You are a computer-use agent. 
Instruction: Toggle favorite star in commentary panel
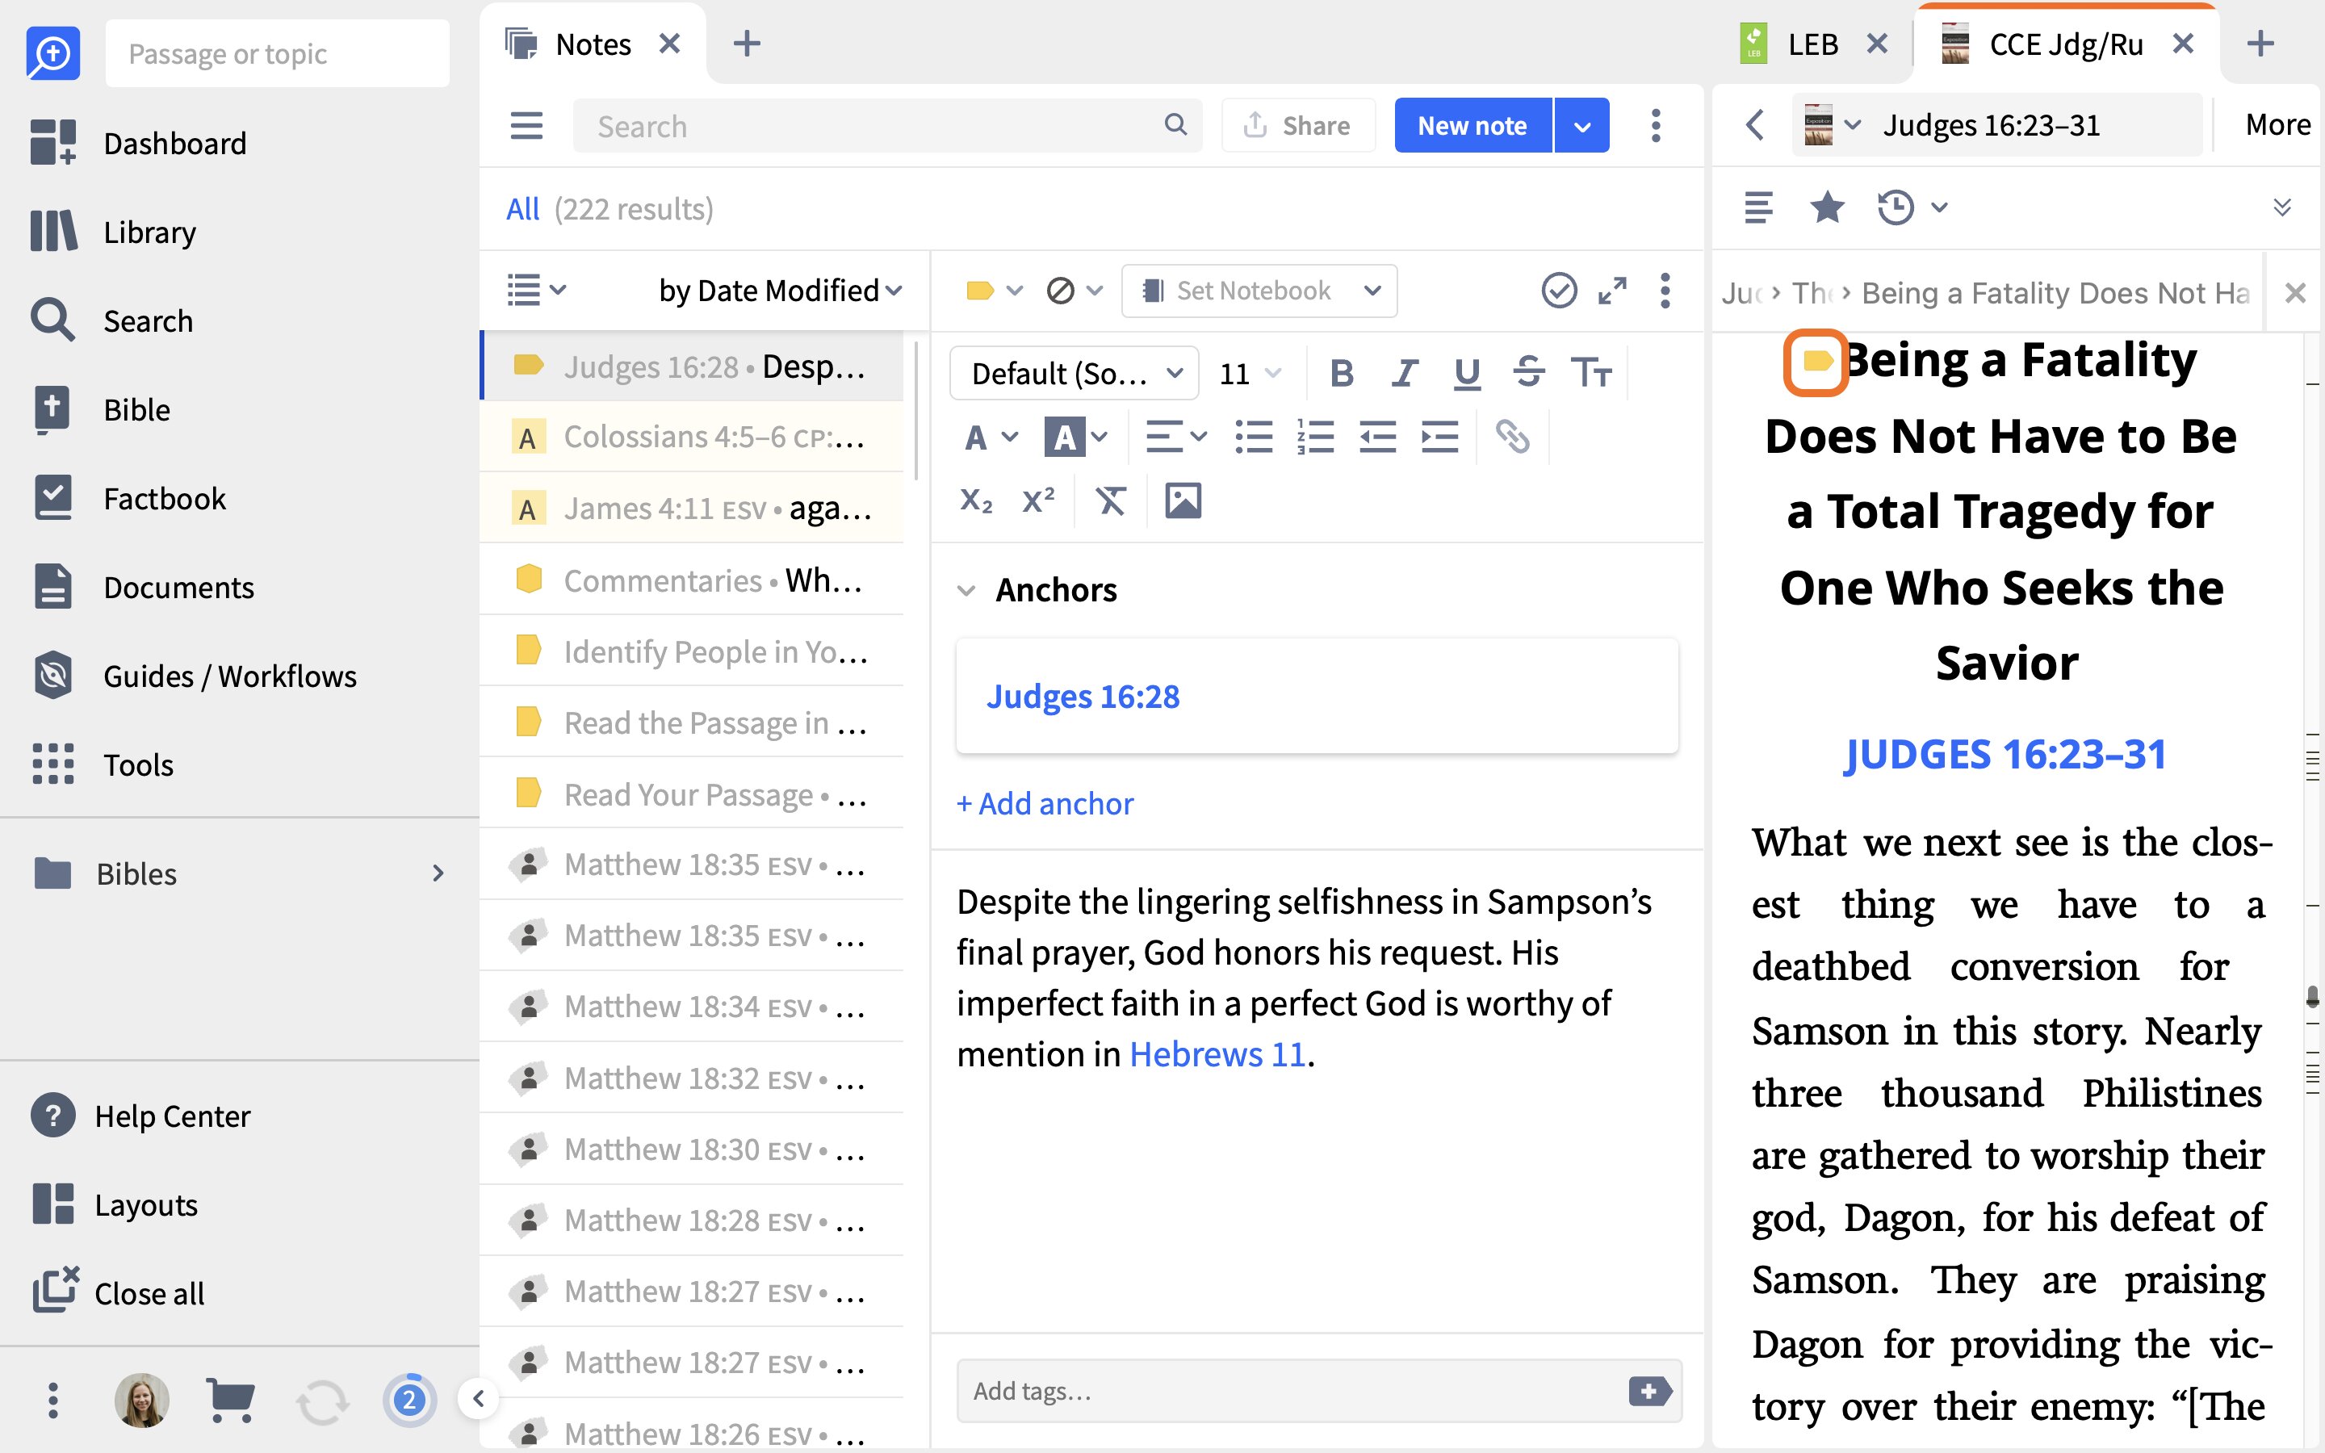(x=1826, y=207)
